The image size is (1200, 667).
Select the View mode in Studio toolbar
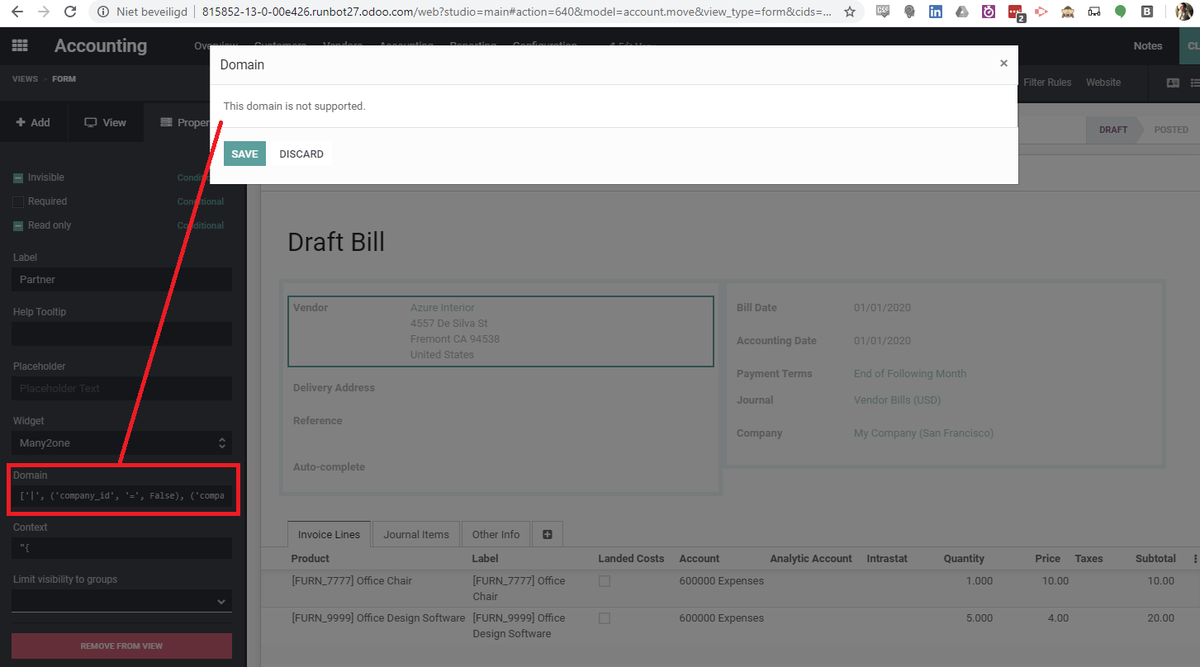point(105,121)
